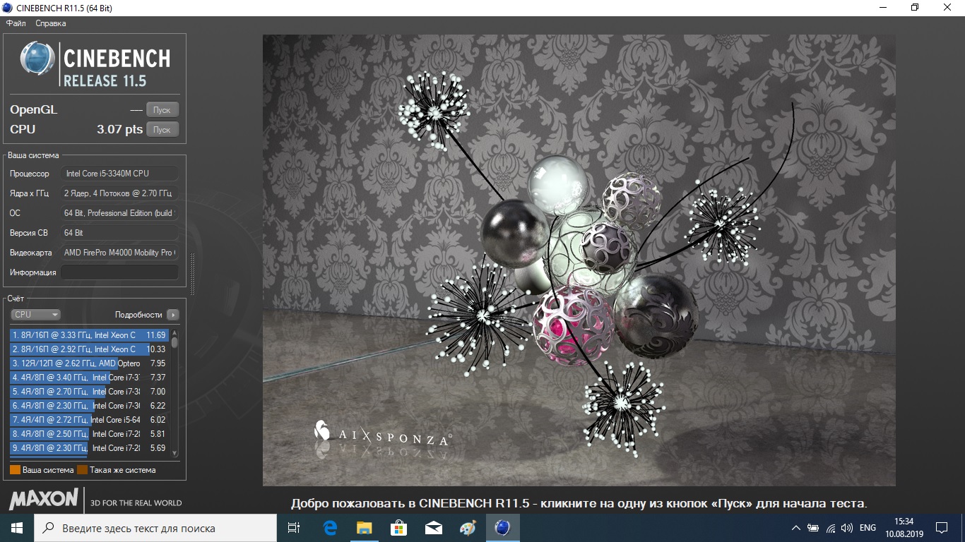Select ranking row 3 AMD Optero 12Я/12П
The height and width of the screenshot is (542, 965).
click(x=89, y=363)
